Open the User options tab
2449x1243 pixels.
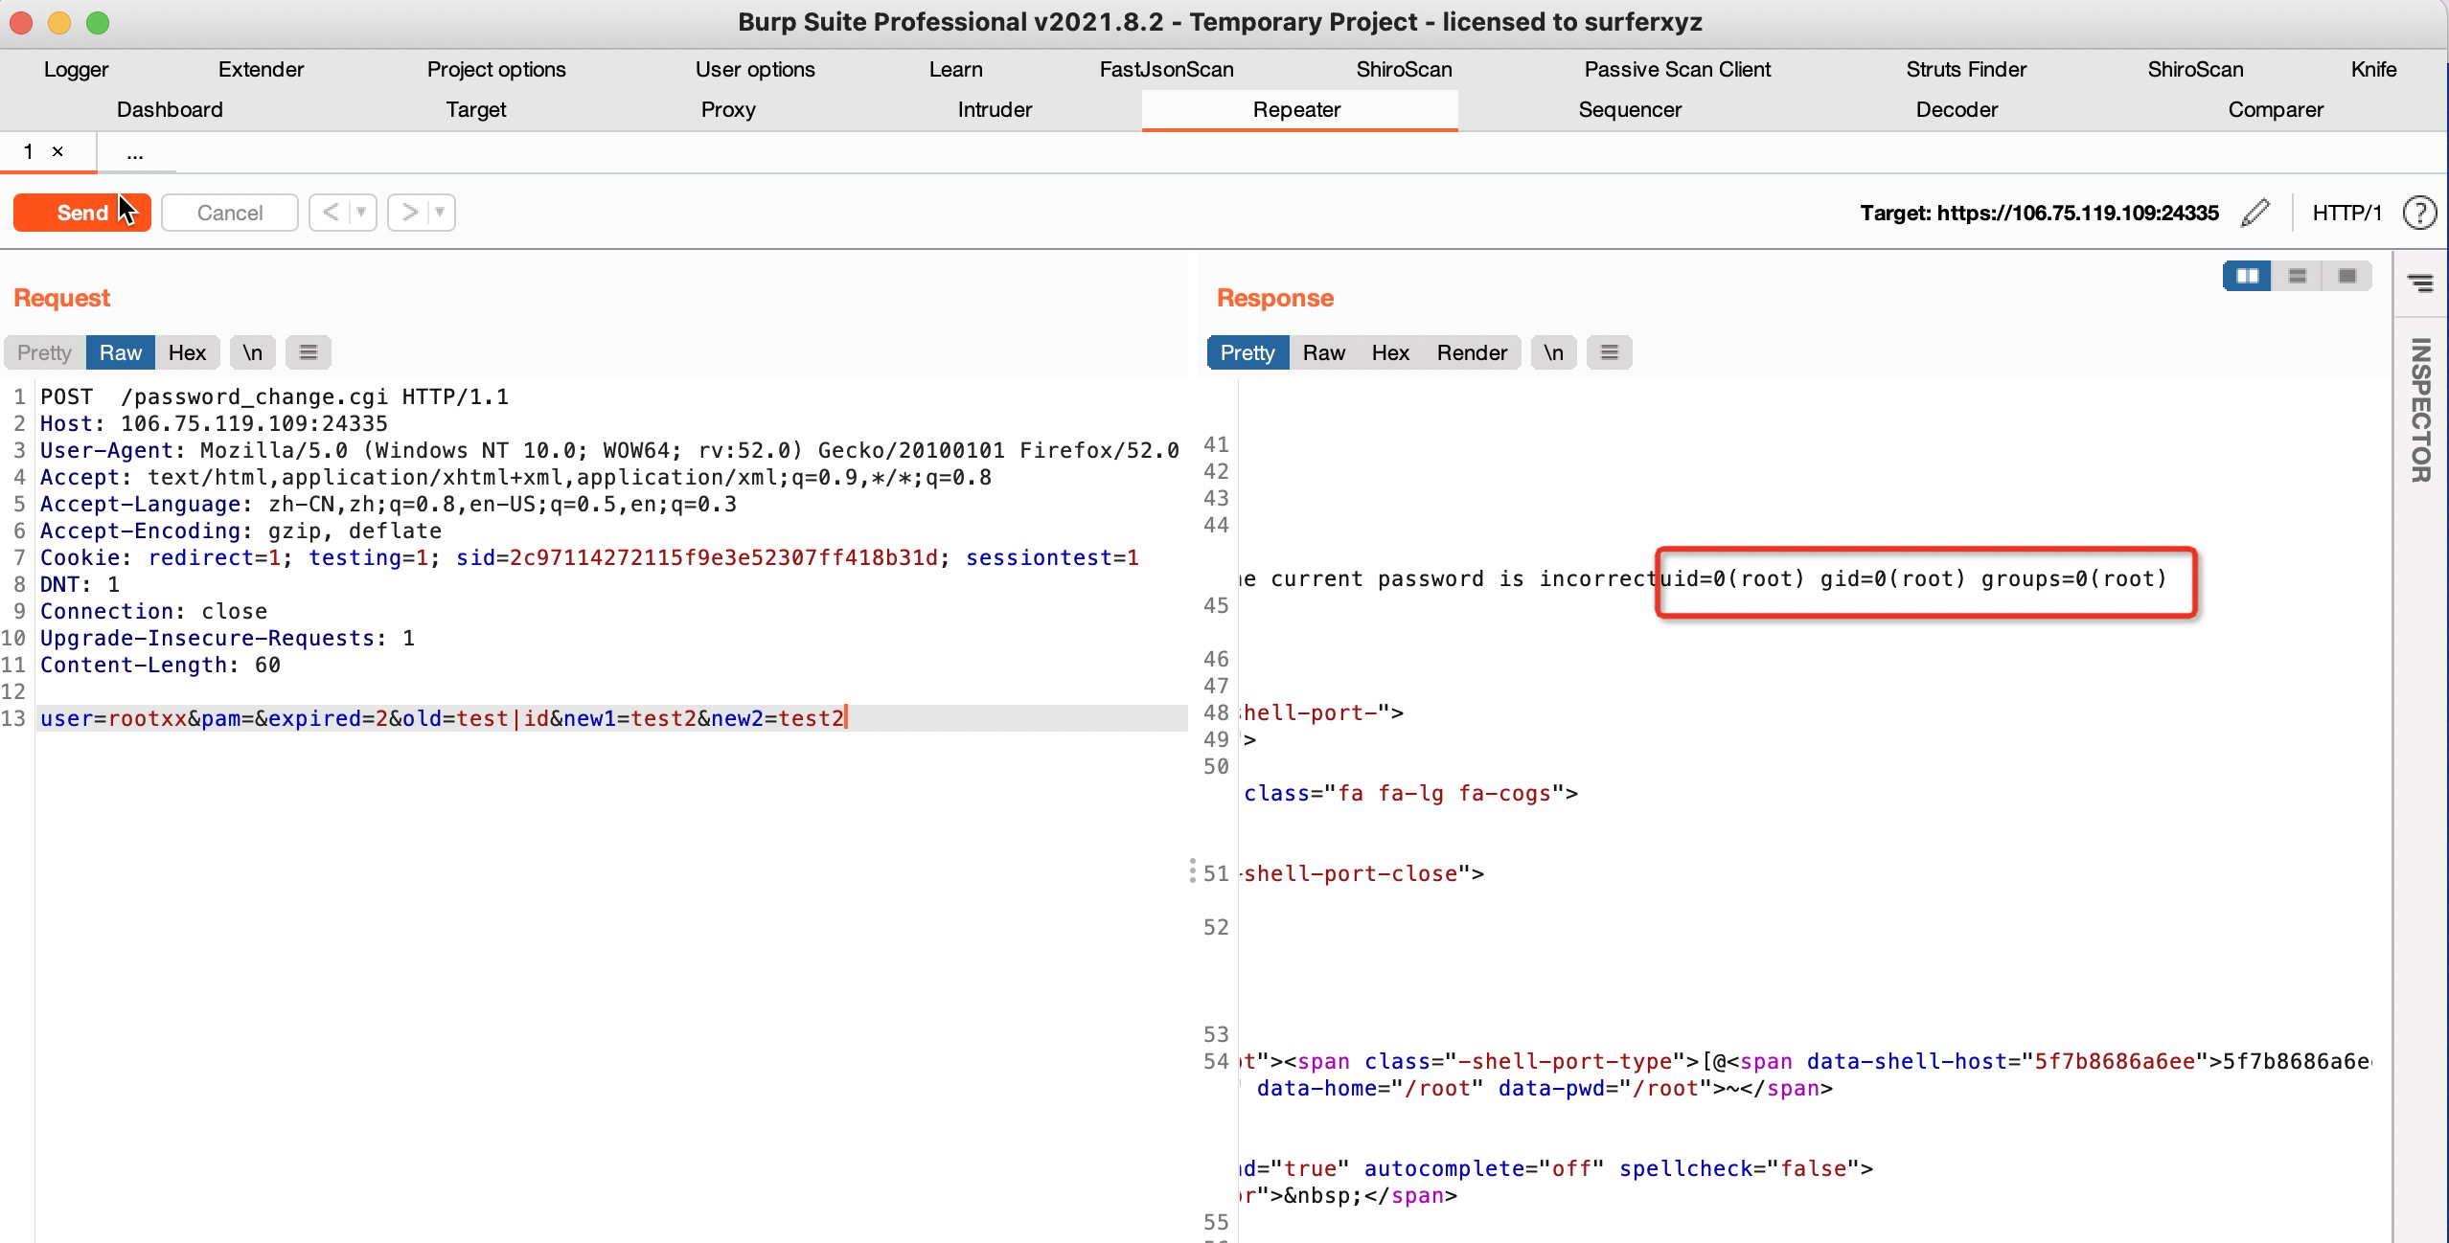coord(755,69)
